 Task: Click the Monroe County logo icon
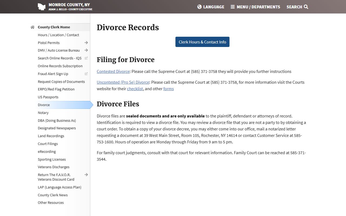(41, 7)
